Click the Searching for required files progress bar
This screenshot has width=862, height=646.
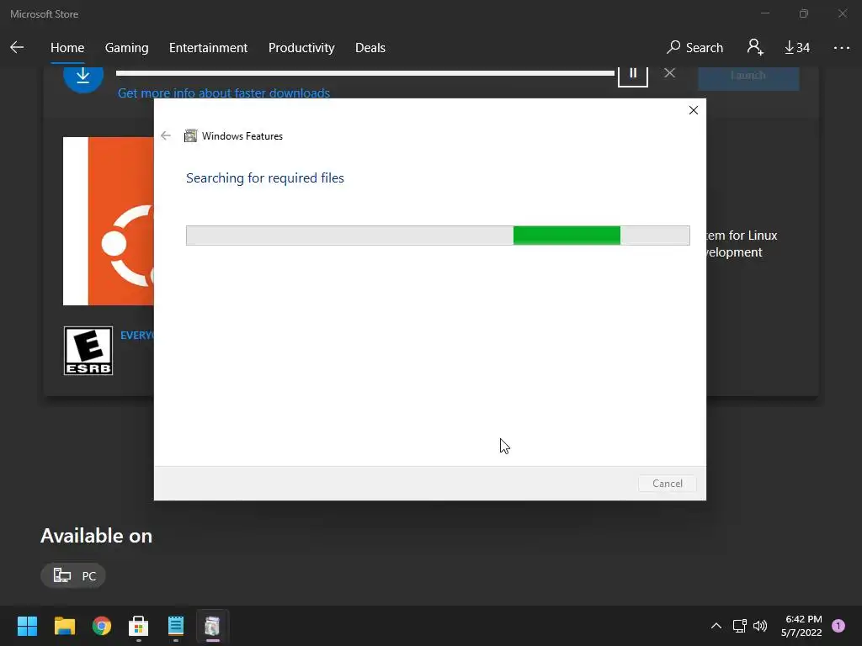point(438,236)
